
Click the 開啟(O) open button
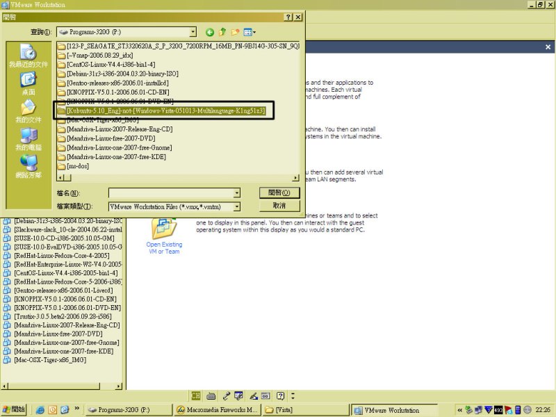279,193
